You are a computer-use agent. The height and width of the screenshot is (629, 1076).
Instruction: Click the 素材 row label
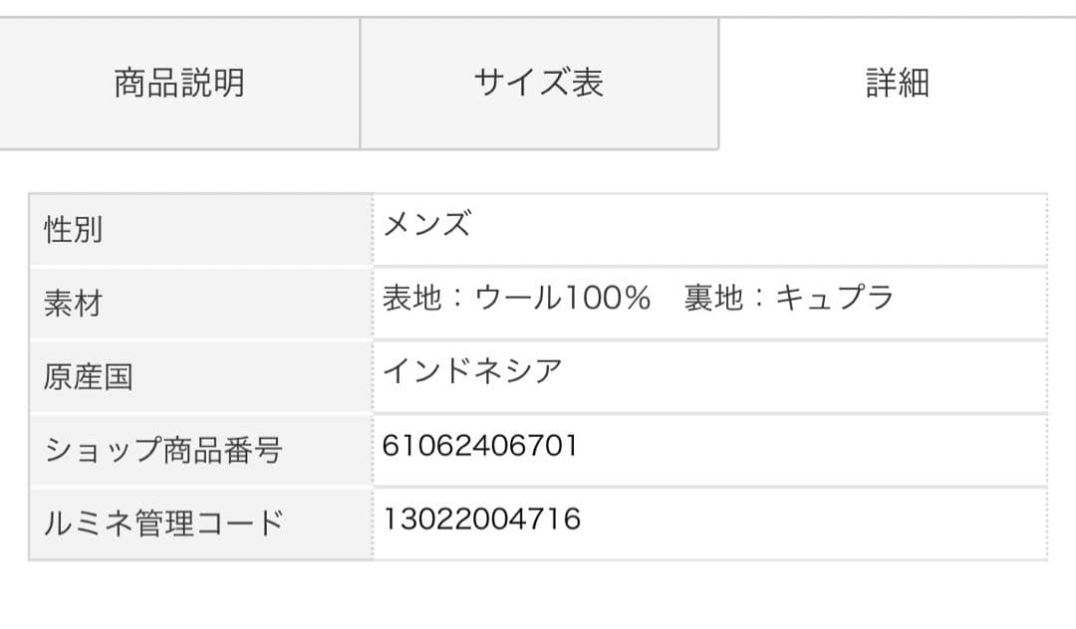pyautogui.click(x=74, y=304)
